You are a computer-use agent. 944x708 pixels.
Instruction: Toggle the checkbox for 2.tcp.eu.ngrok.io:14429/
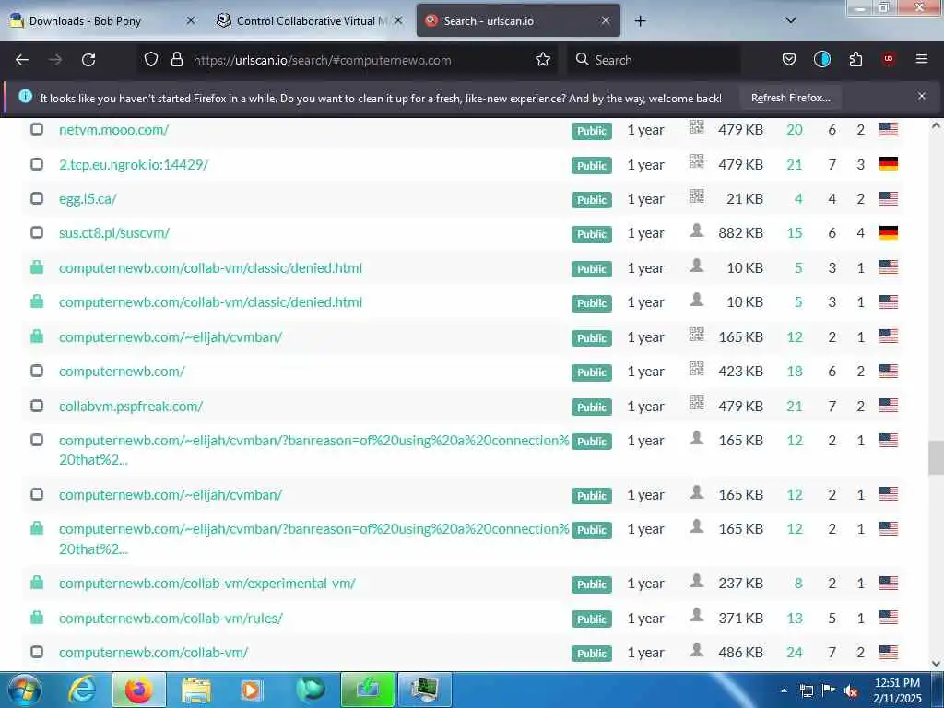37,164
